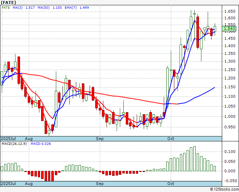Click the Sep marker on price chart axis
Image resolution: width=239 pixels, height=192 pixels.
[x=100, y=139]
